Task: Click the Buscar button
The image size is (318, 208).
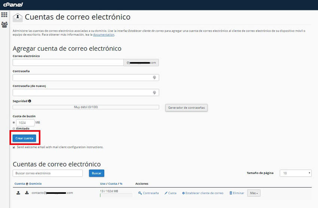Action: click(x=97, y=173)
